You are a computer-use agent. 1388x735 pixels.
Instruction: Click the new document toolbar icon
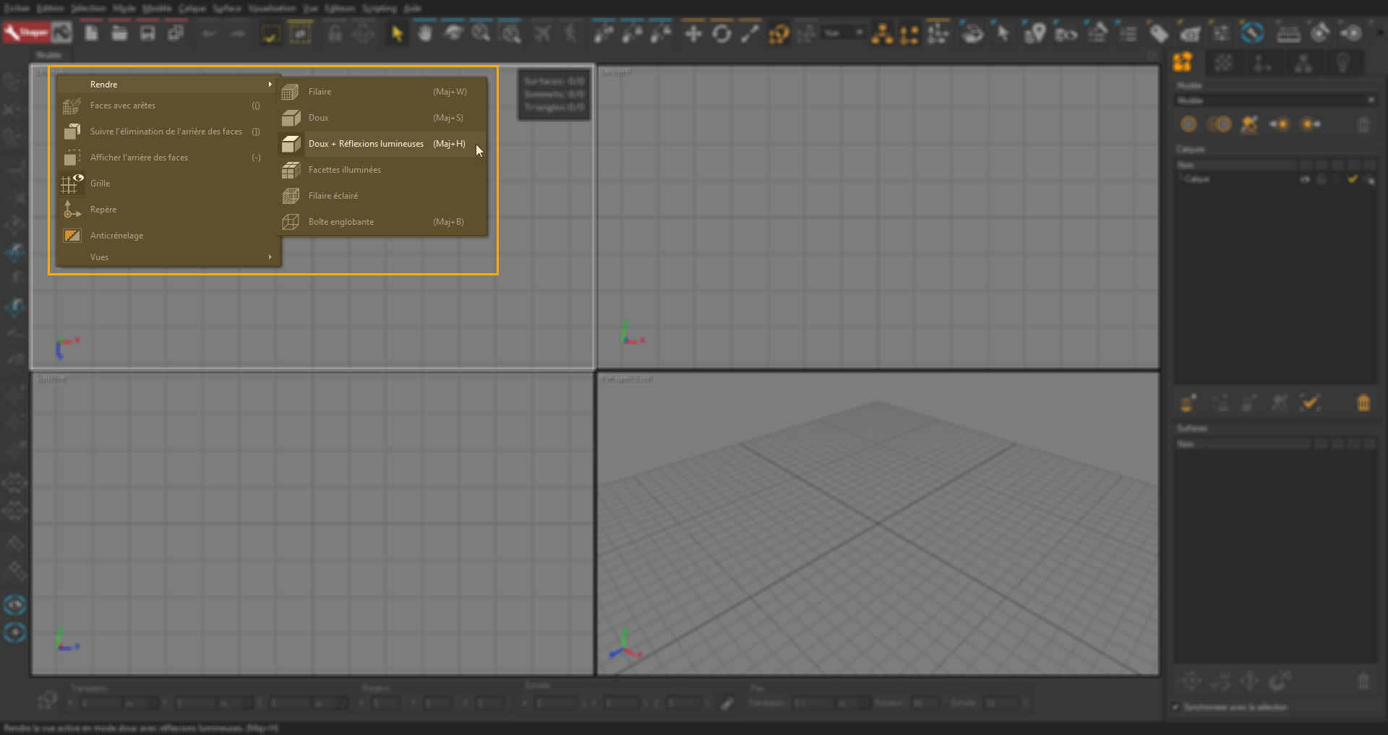[92, 33]
